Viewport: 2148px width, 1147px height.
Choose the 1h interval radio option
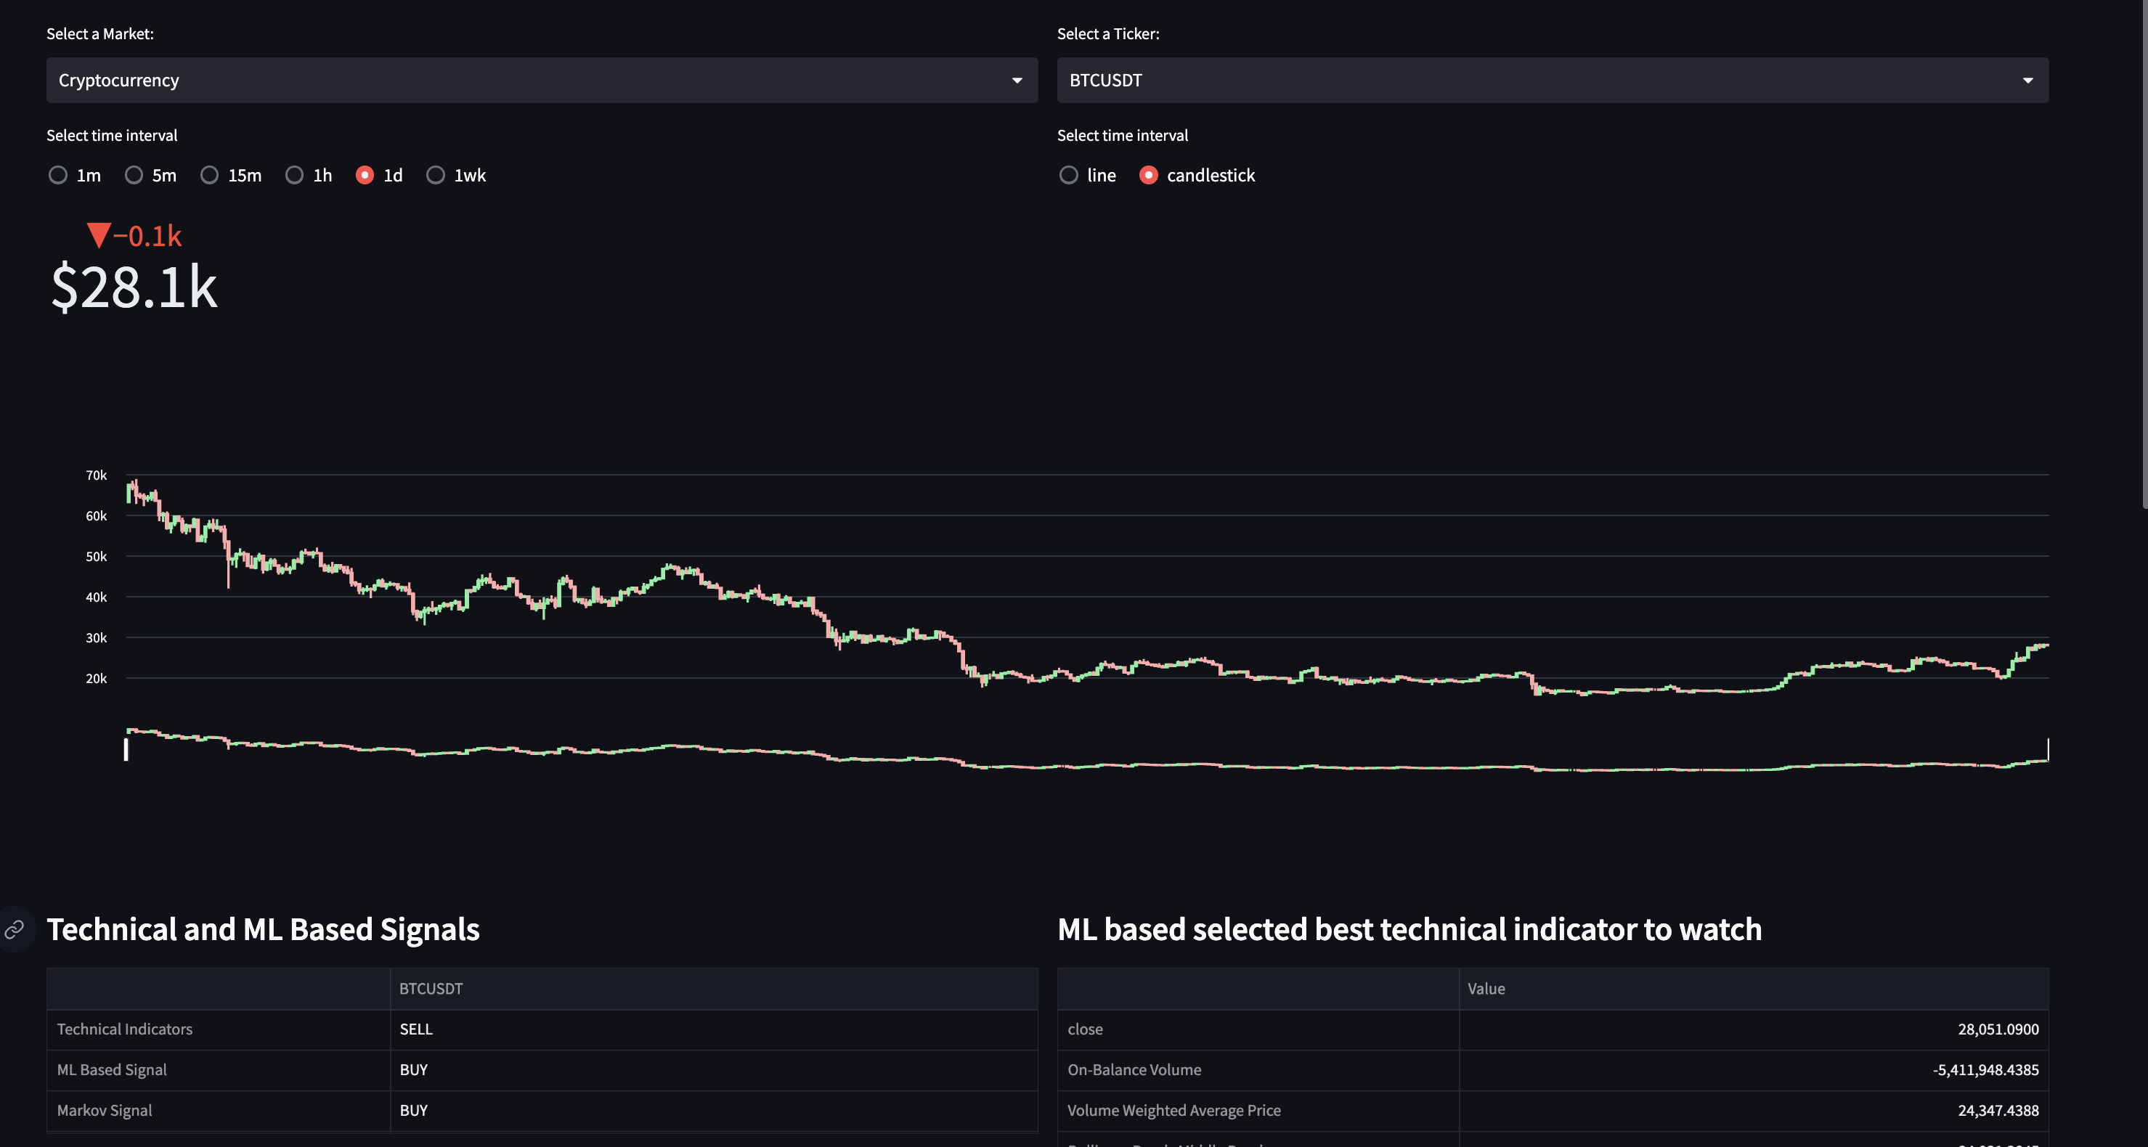(294, 175)
